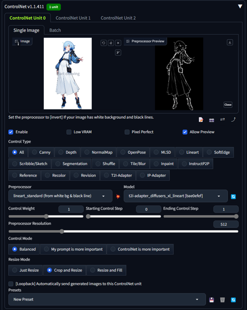
Task: Click the Preprocessor Resolution slider
Action: (123, 231)
